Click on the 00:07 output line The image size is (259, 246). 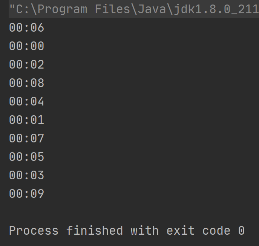[x=27, y=138]
